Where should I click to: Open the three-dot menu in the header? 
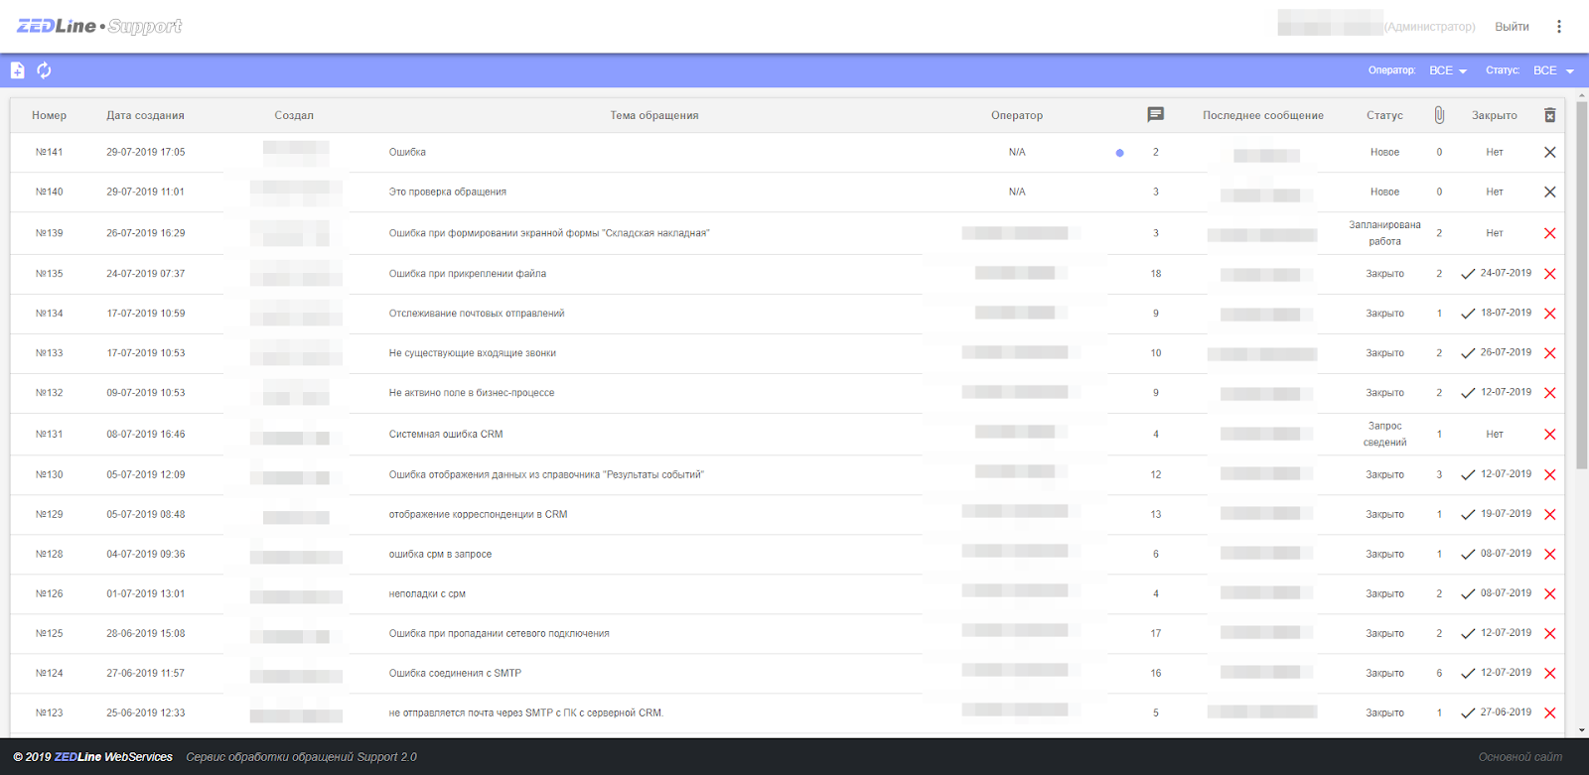1558,27
